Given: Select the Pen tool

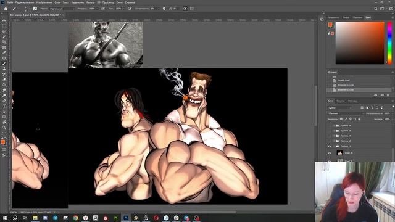Looking at the screenshot, I should (4, 101).
